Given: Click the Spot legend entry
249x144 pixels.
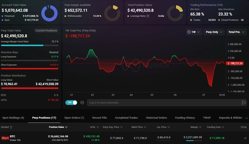Looking at the screenshot, I should pos(5,20).
